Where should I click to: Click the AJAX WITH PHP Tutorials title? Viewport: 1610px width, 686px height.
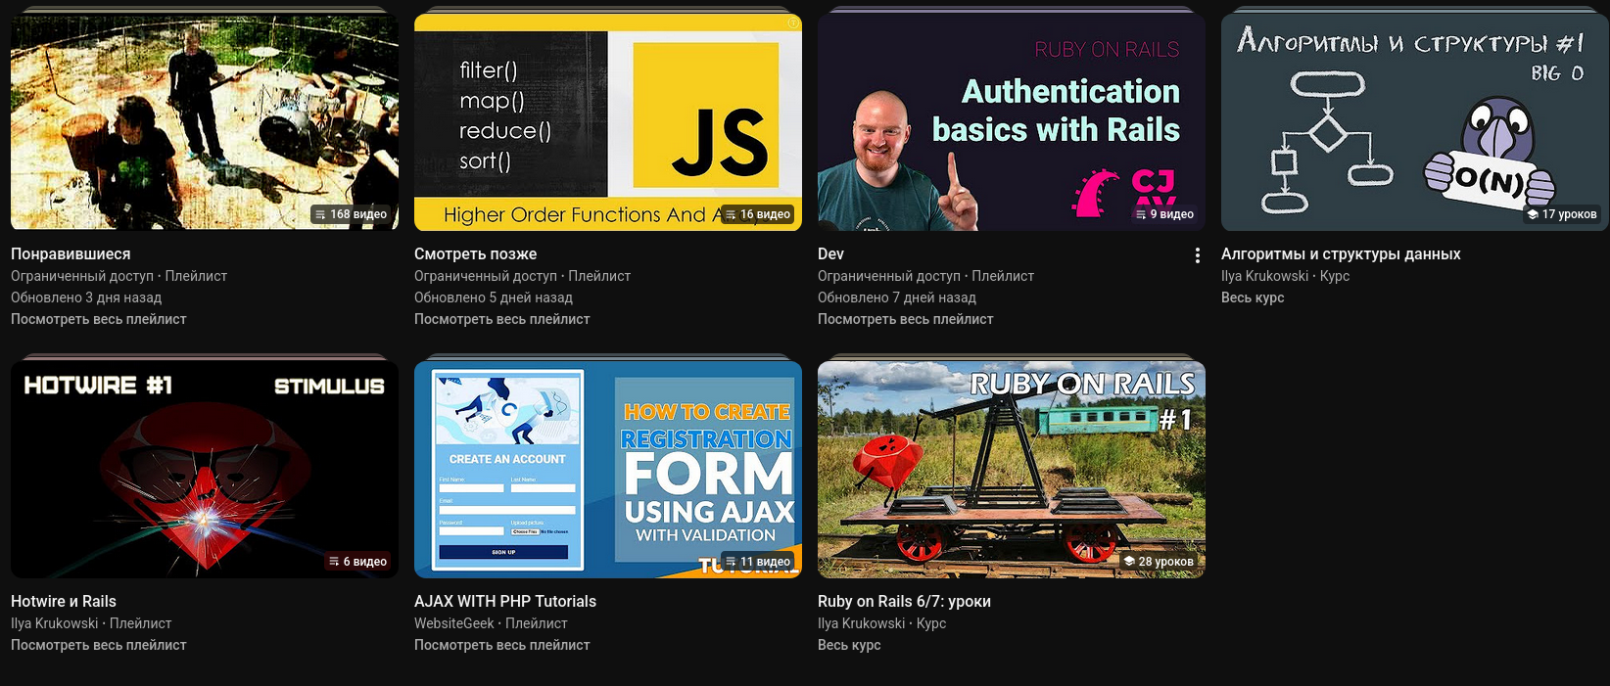[505, 602]
